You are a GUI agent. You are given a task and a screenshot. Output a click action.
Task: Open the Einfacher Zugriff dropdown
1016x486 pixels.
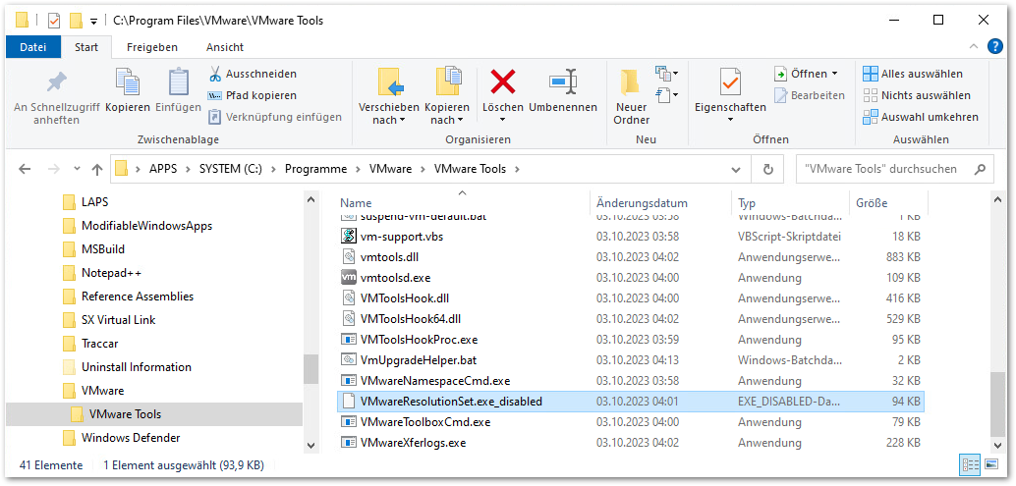point(667,95)
